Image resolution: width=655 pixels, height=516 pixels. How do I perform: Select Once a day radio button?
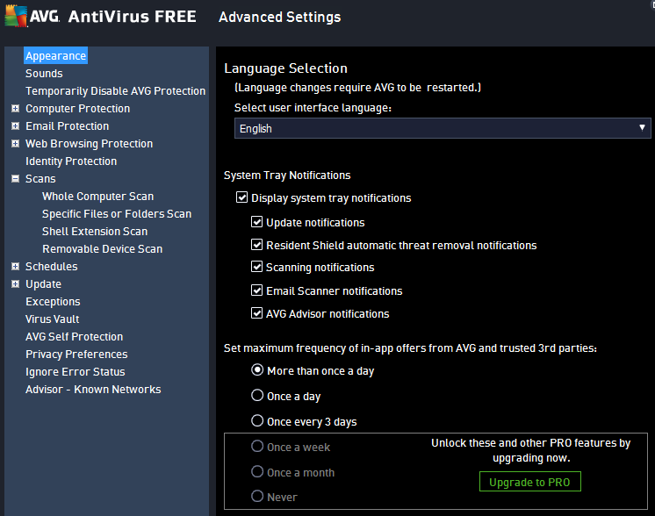point(257,396)
